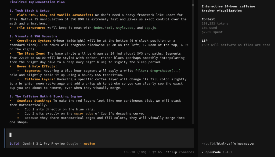
Task: Click the 3. The Caffeine Math & Stacking Engine heading
Action: pyautogui.click(x=46, y=96)
